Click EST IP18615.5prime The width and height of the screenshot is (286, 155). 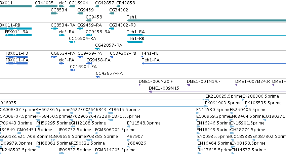(123, 110)
